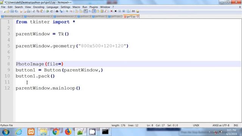Screen dimensions: 242x136
Task: Zoom out using the toolbar icon
Action: 71,11
